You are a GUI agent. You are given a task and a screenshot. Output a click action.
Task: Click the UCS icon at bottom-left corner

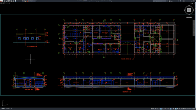click(x=5, y=103)
